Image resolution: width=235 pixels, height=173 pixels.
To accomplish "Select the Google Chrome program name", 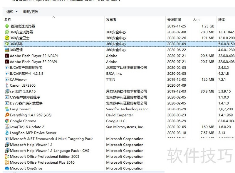I will click(x=23, y=121).
